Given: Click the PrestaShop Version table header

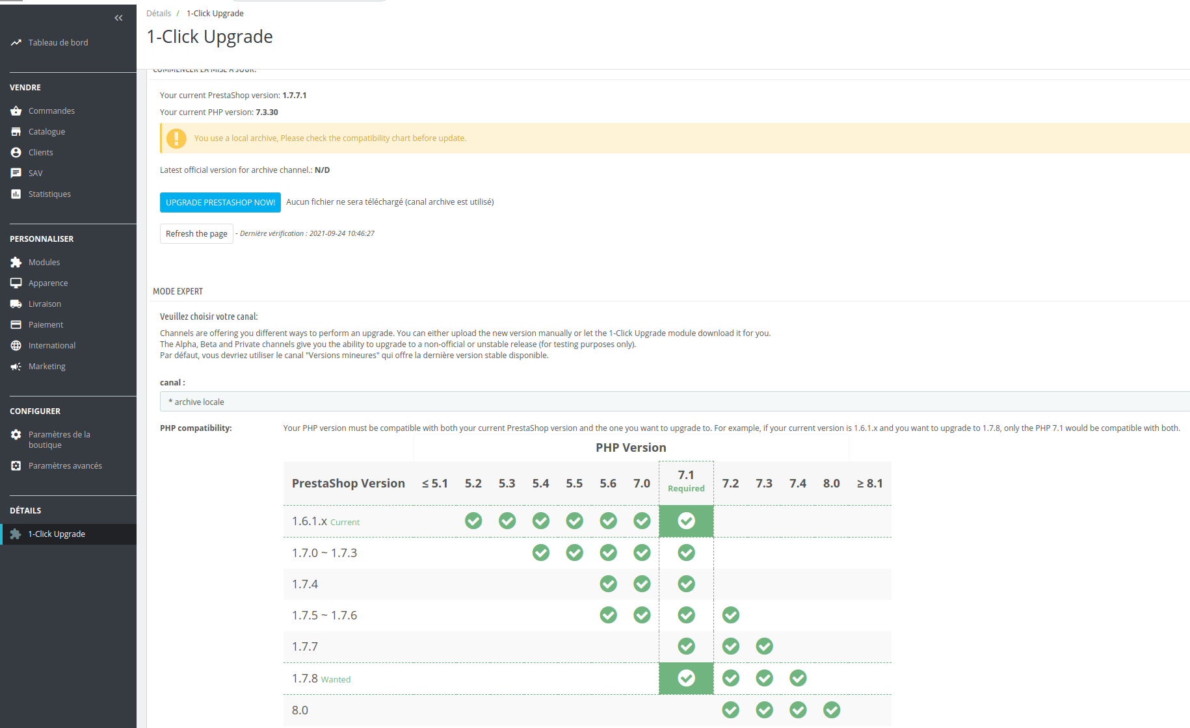Looking at the screenshot, I should [x=349, y=484].
